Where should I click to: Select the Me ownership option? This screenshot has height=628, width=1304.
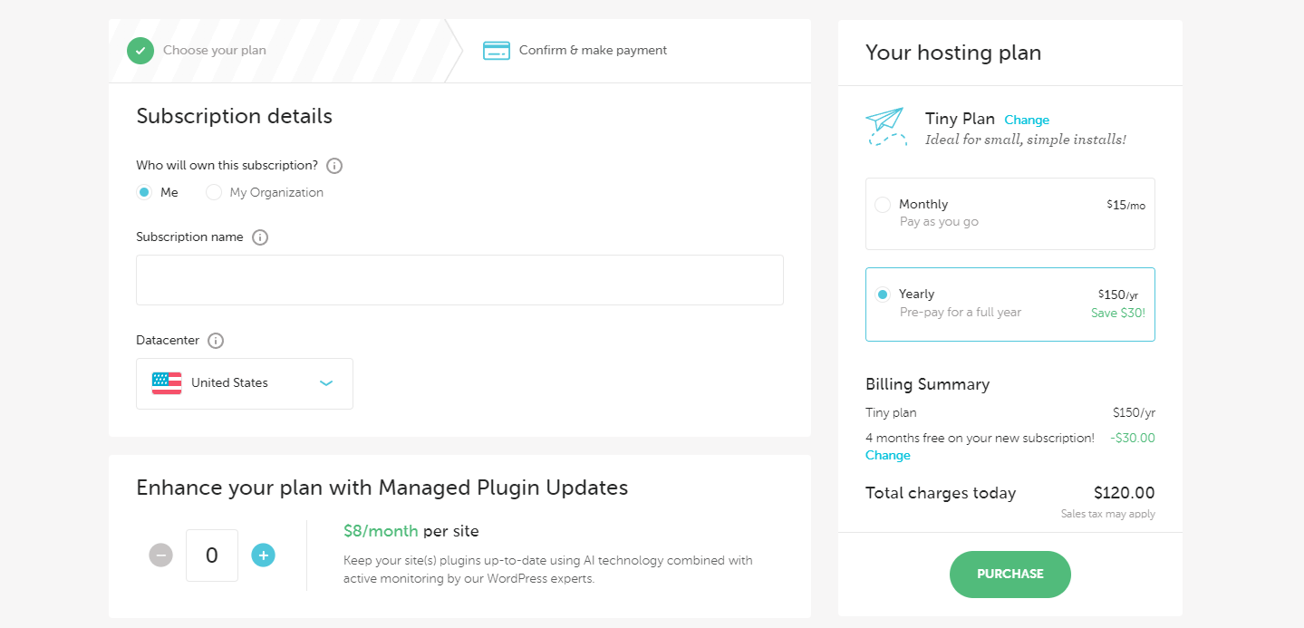pos(144,192)
